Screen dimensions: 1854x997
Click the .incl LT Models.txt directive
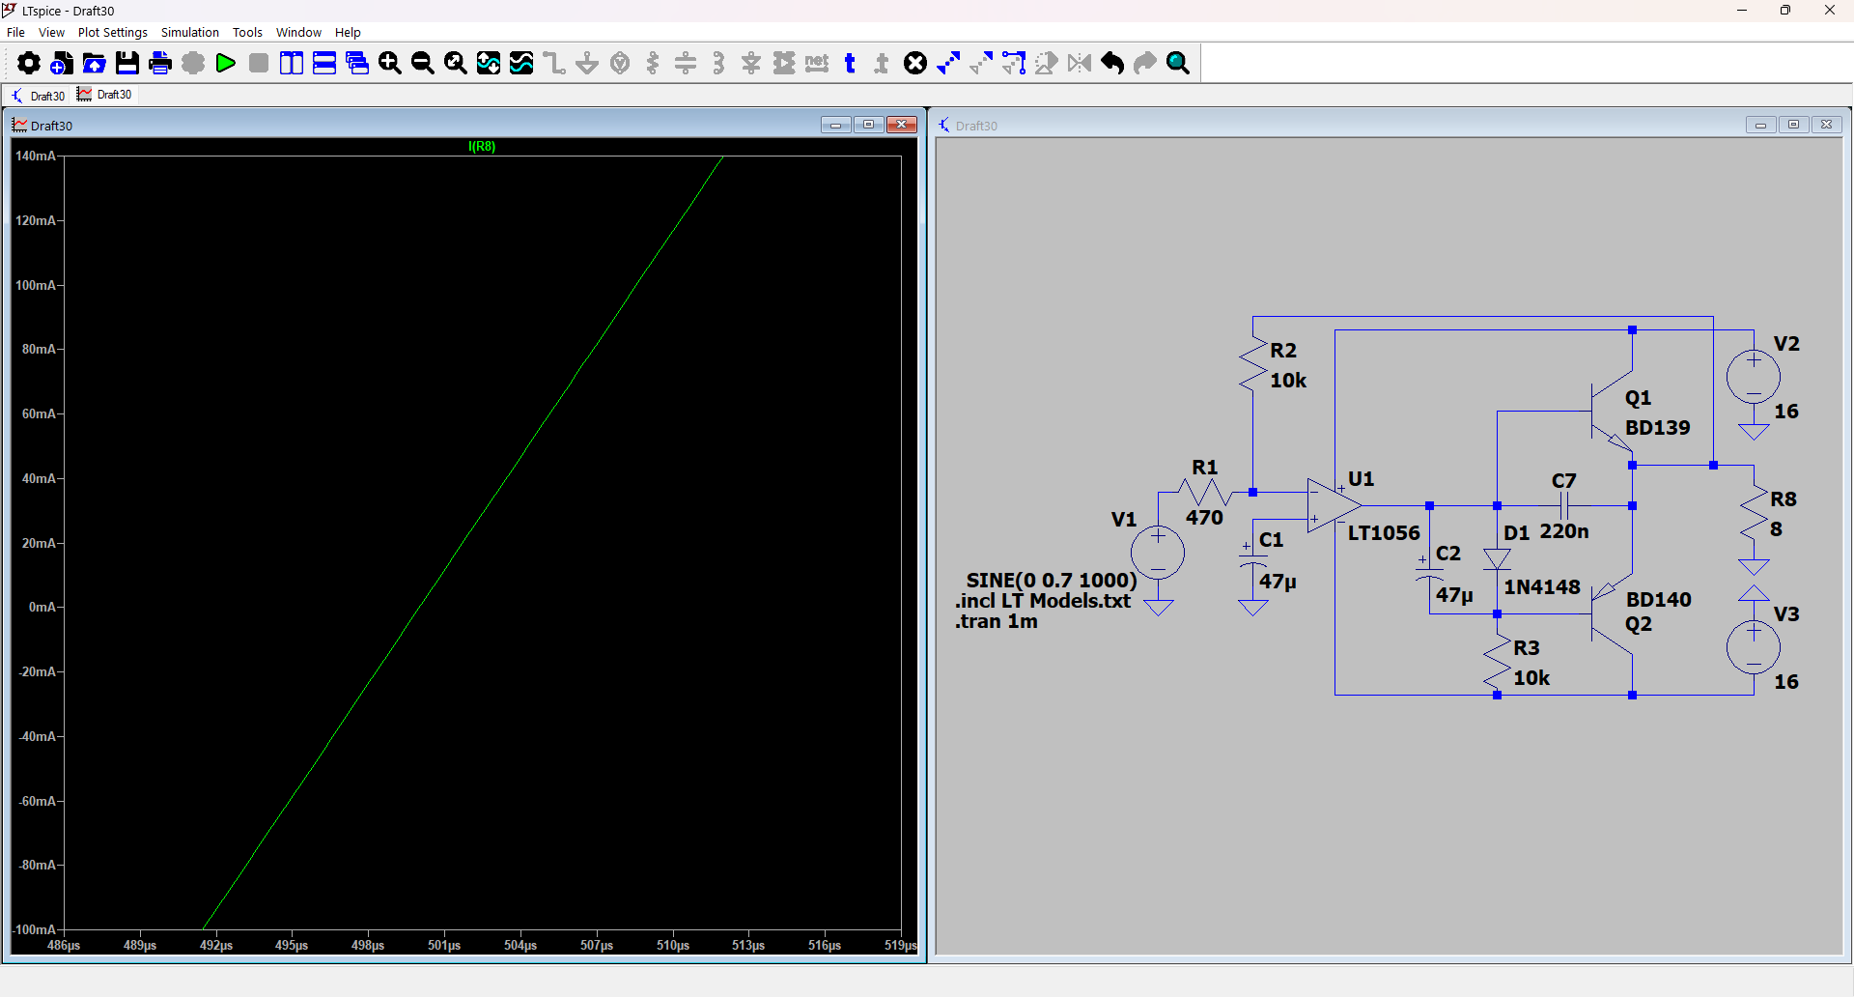pos(1043,601)
